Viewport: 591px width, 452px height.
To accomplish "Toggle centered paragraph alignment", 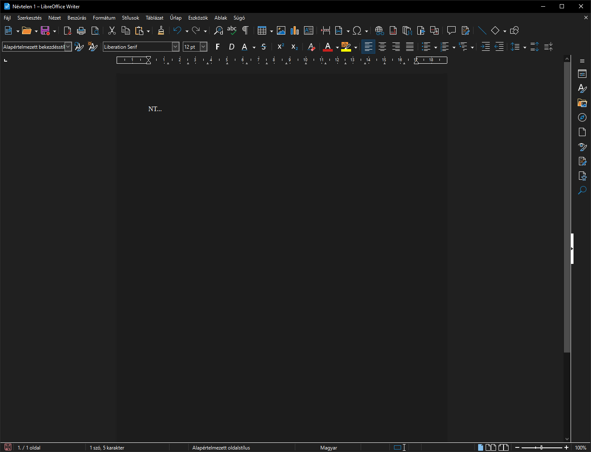I will (x=382, y=47).
